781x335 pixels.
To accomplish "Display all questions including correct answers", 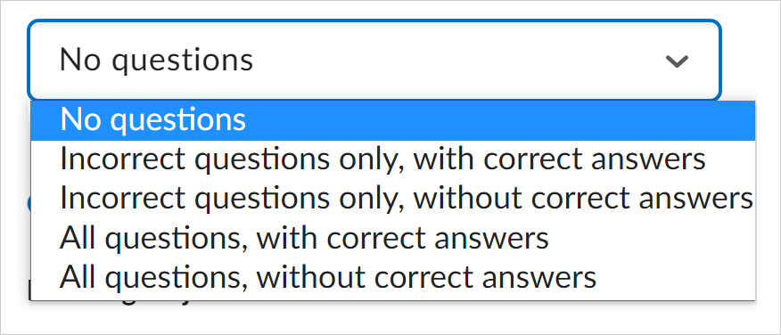I will (x=393, y=239).
